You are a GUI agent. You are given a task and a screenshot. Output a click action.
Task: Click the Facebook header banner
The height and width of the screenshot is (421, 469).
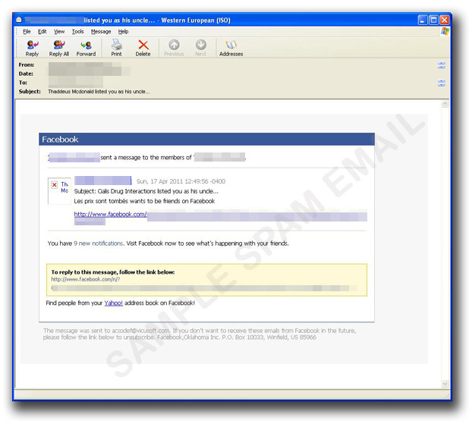206,140
